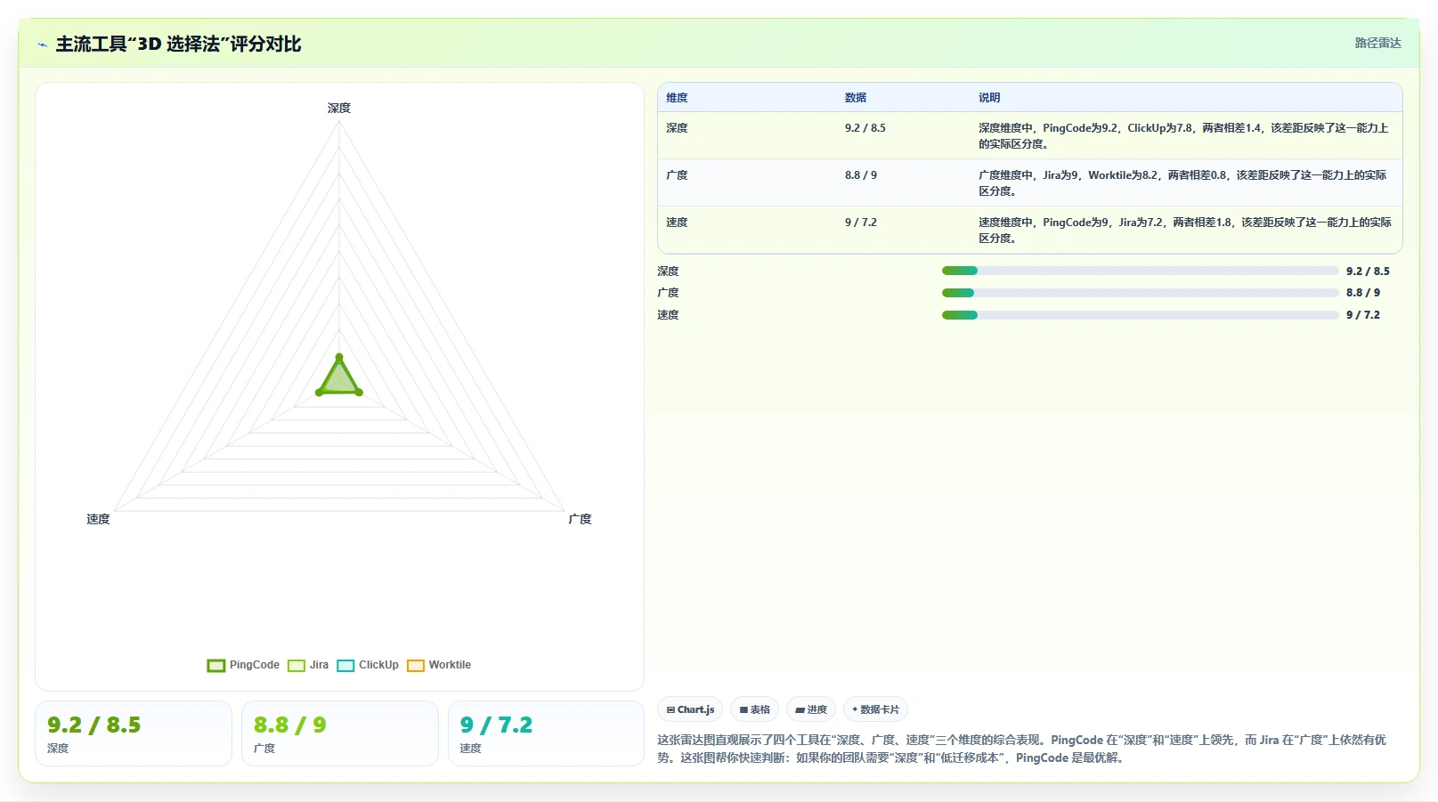The height and width of the screenshot is (802, 1438).
Task: Click the 9 / 7.2 value beside progress bar
Action: pyautogui.click(x=1363, y=315)
